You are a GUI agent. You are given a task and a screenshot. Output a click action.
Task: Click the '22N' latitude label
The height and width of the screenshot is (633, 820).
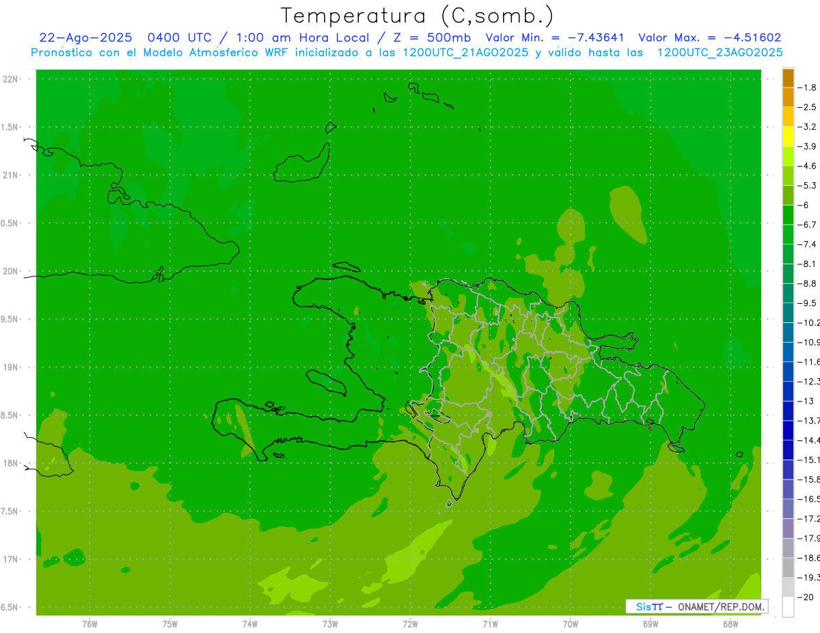coord(12,79)
